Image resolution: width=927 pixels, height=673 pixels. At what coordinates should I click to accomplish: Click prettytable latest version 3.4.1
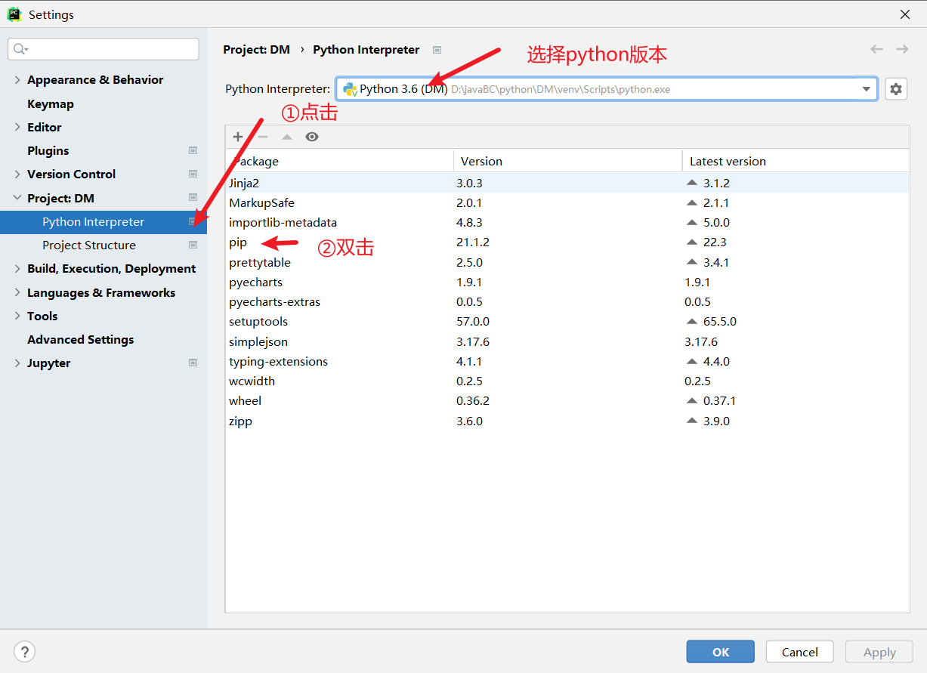tap(716, 262)
